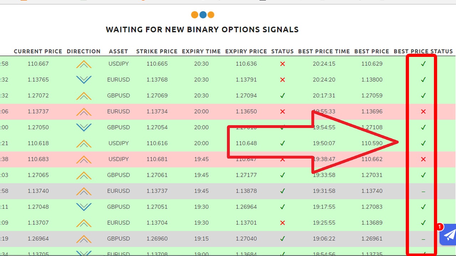Click the red X status for expiry price 1.13791
The width and height of the screenshot is (456, 256).
[x=283, y=80]
